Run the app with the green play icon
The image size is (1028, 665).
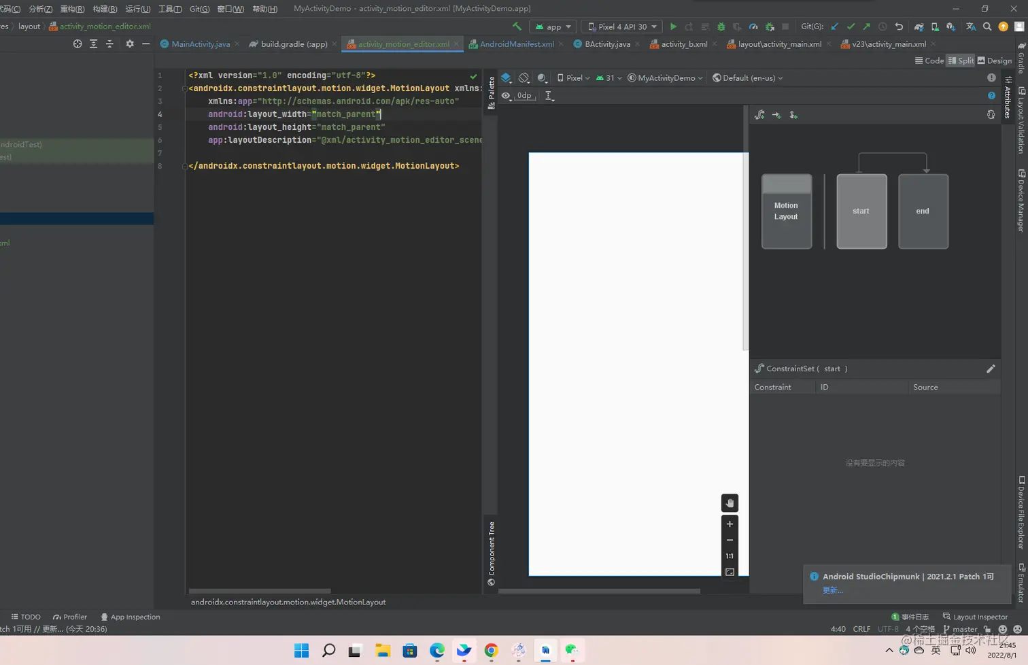pos(673,27)
